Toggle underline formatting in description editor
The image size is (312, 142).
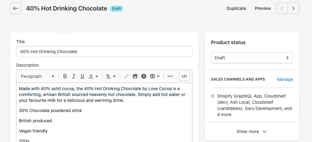pos(82,76)
